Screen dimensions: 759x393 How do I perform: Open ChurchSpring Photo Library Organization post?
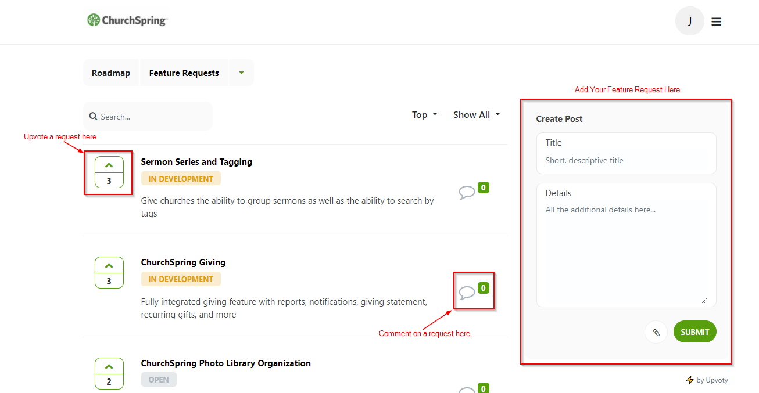point(226,363)
